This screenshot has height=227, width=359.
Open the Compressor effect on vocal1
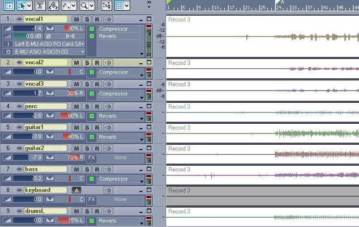(113, 29)
